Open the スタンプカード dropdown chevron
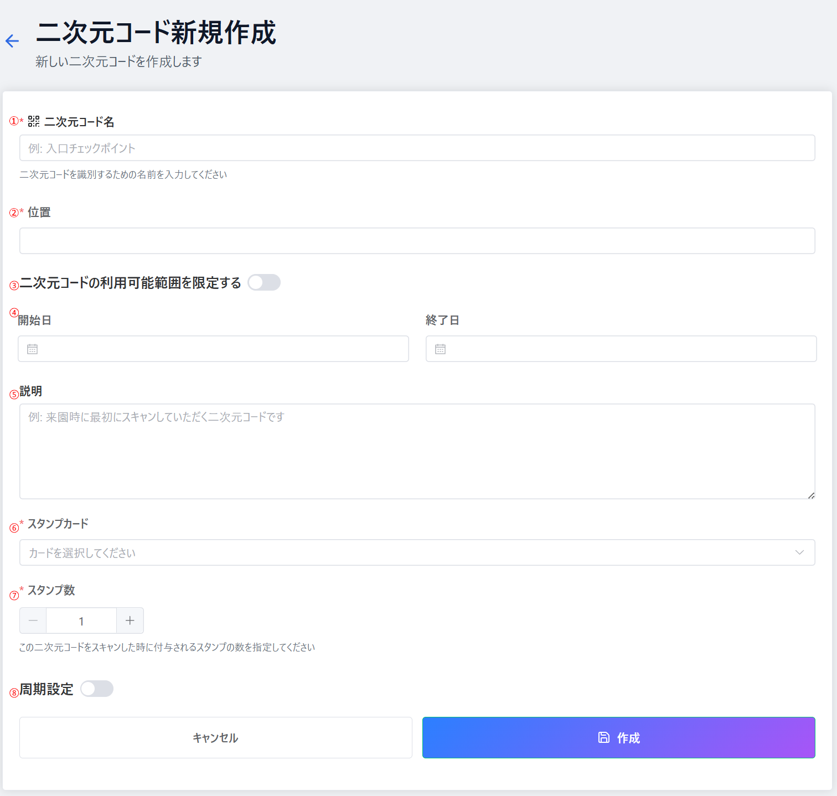 (799, 552)
